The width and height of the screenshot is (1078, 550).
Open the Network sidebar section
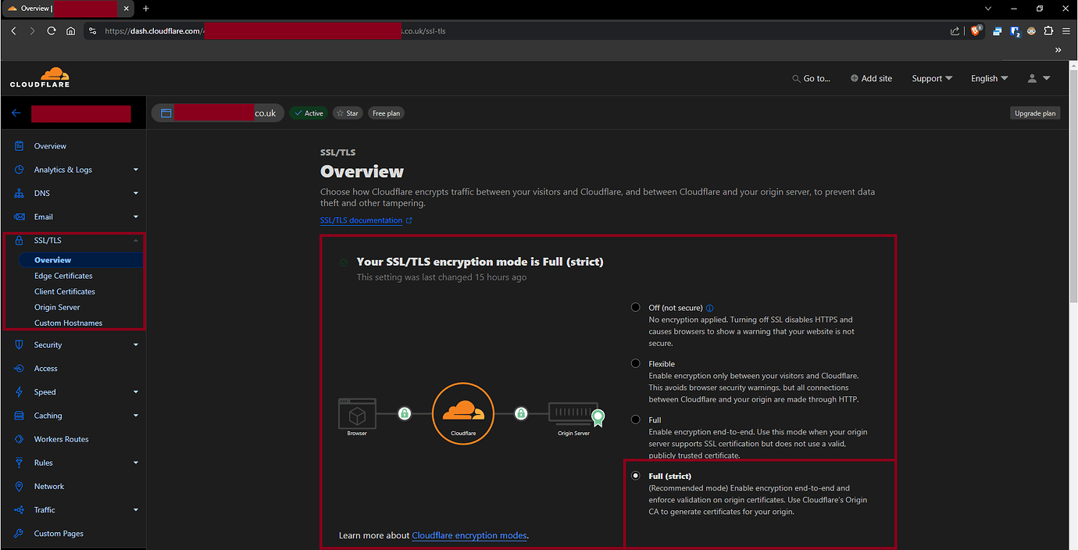48,486
